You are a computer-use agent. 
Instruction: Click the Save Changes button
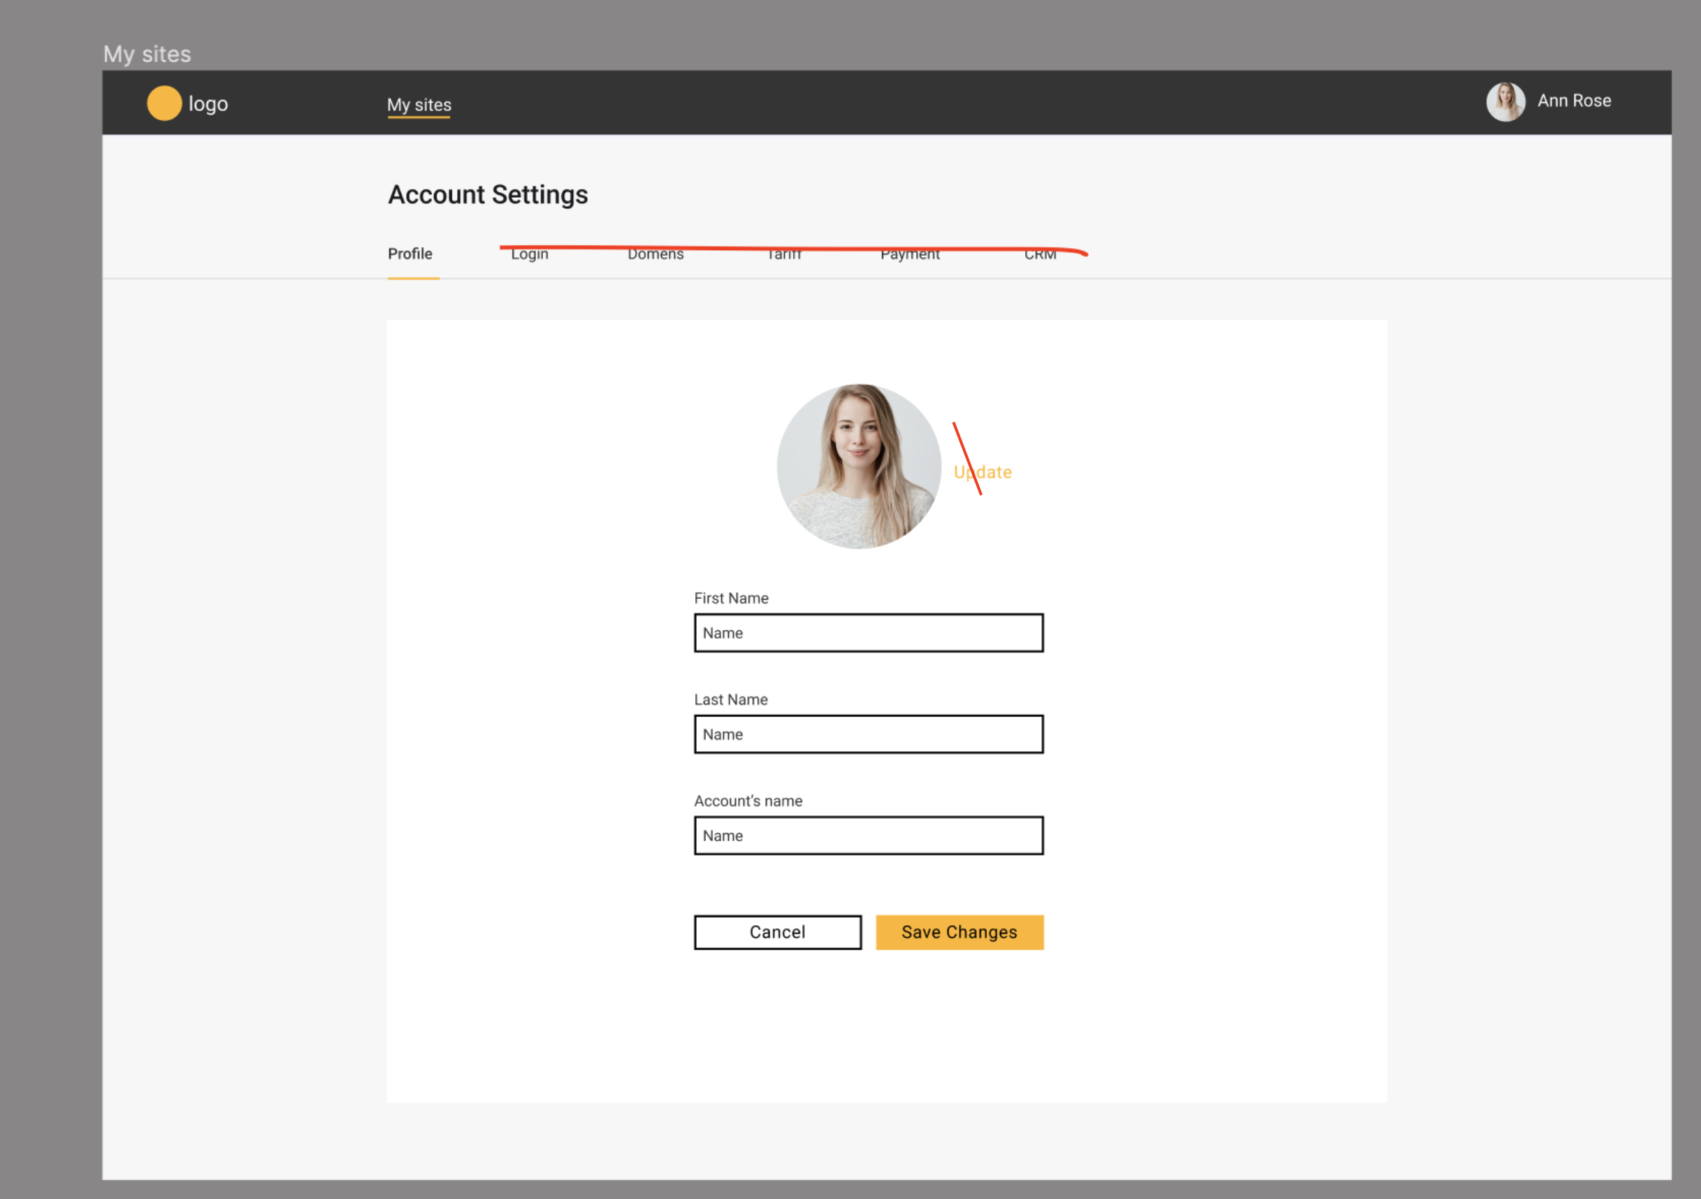[959, 931]
